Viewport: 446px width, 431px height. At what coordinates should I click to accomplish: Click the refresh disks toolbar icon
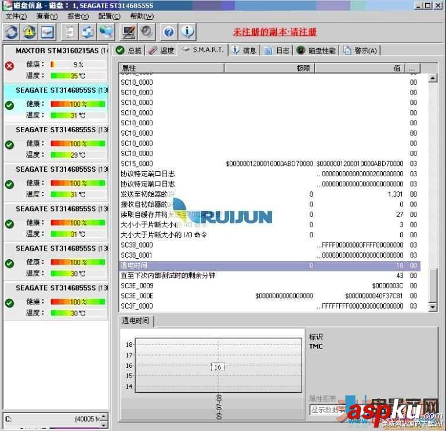pyautogui.click(x=12, y=32)
